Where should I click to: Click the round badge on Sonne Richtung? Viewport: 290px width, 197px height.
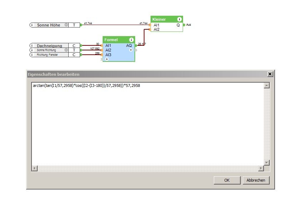pyautogui.click(x=66, y=50)
